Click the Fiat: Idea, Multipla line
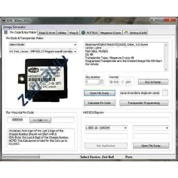This screenshot has height=178, width=178. (96, 51)
